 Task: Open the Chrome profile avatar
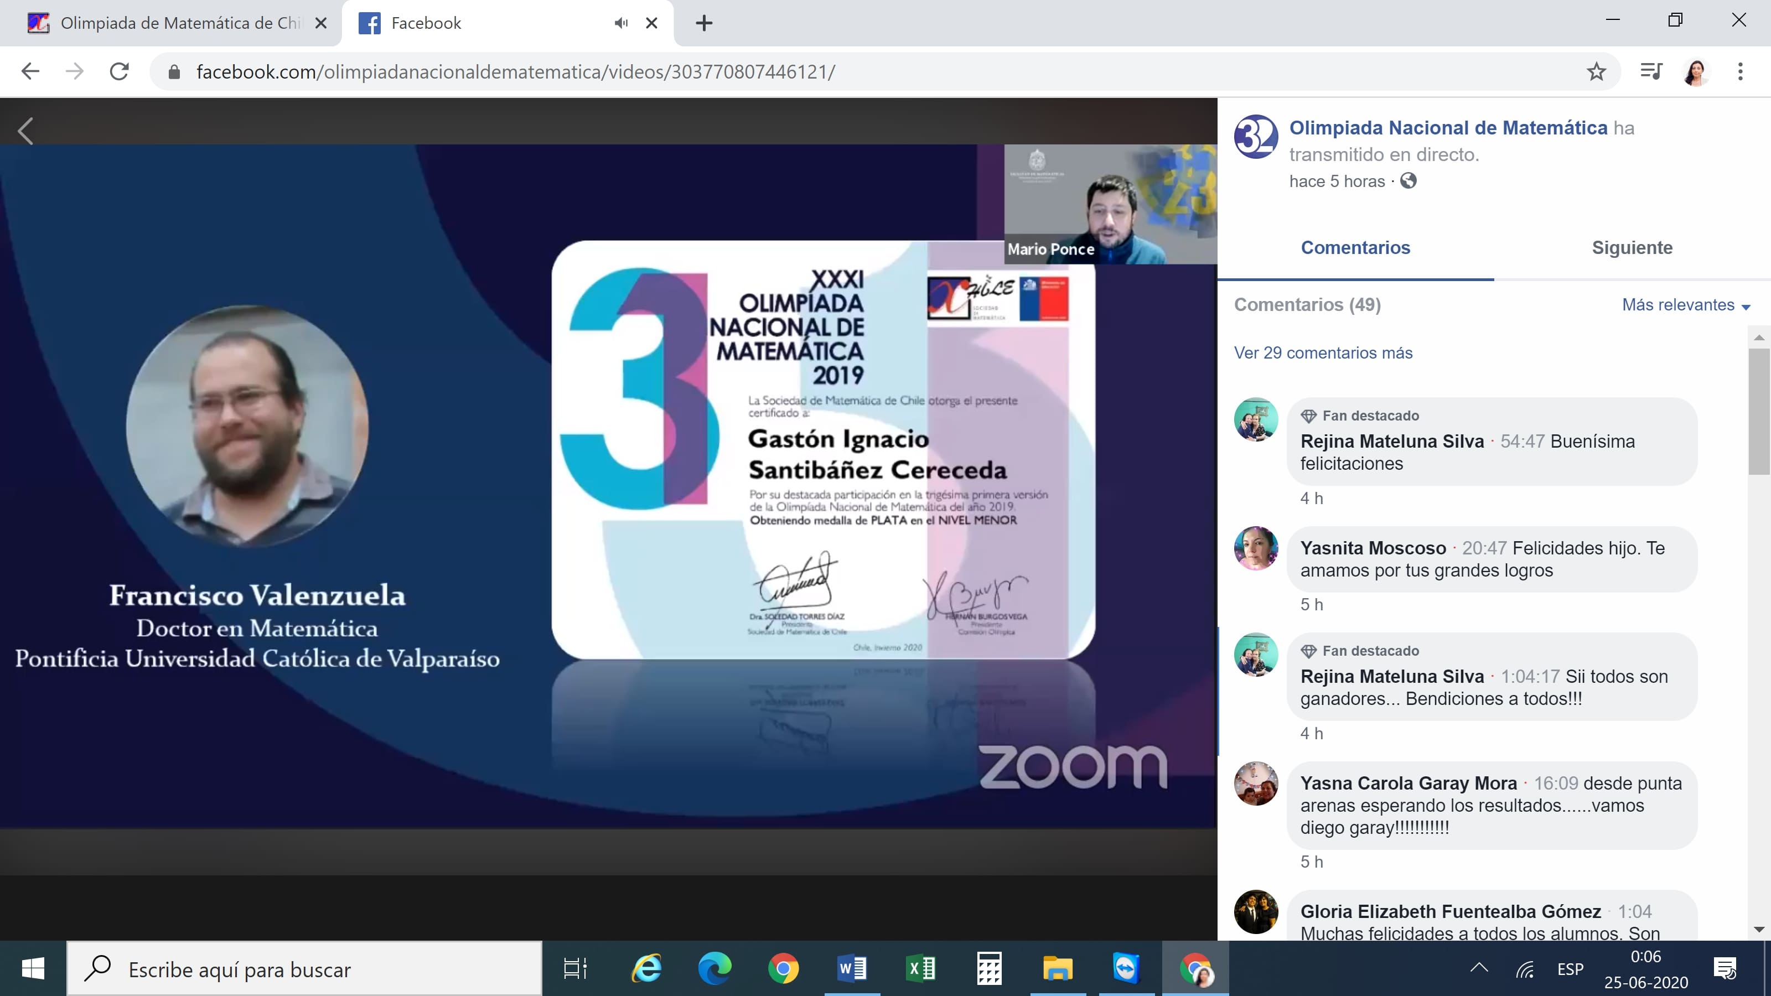(1695, 71)
